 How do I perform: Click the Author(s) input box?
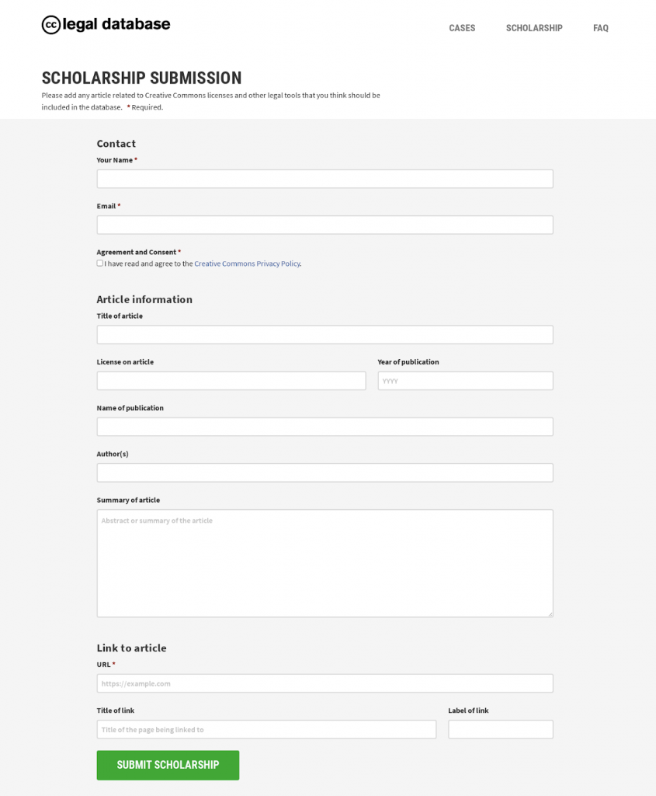click(x=325, y=473)
